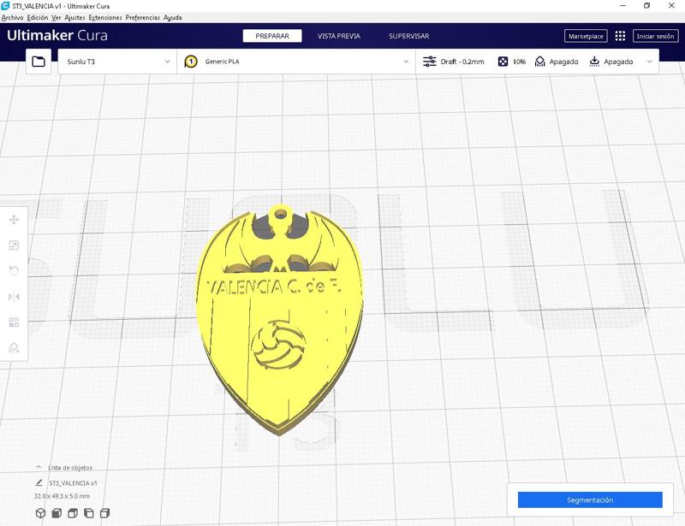Open the Extensiones menu

(x=105, y=17)
